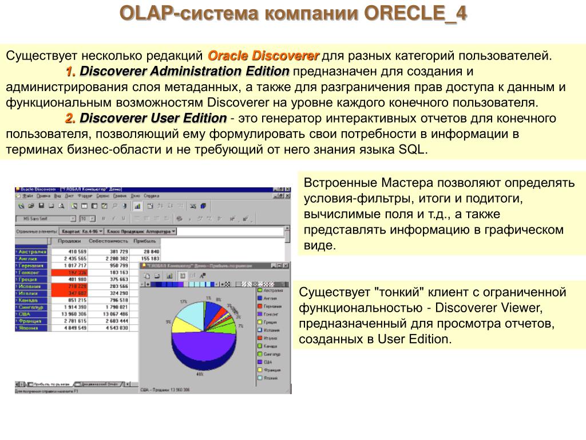Open the Файл menu

(x=27, y=196)
